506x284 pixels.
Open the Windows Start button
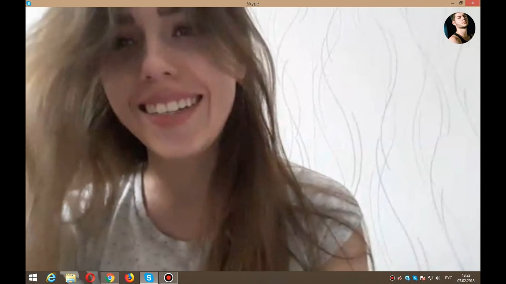(33, 278)
